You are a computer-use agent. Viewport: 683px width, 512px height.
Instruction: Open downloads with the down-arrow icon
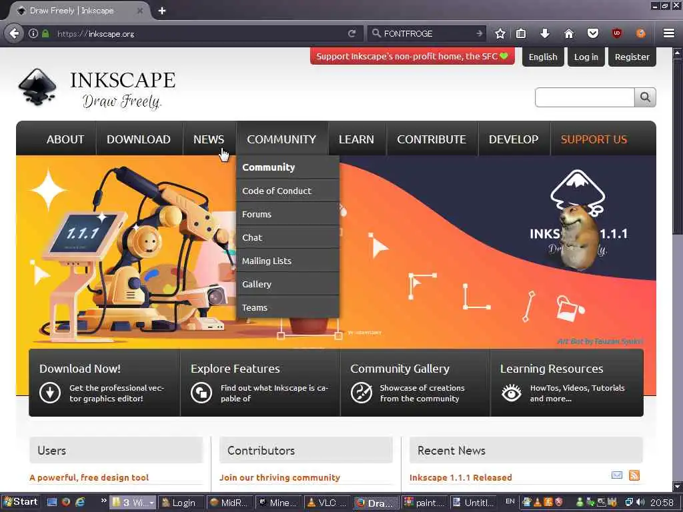(544, 33)
